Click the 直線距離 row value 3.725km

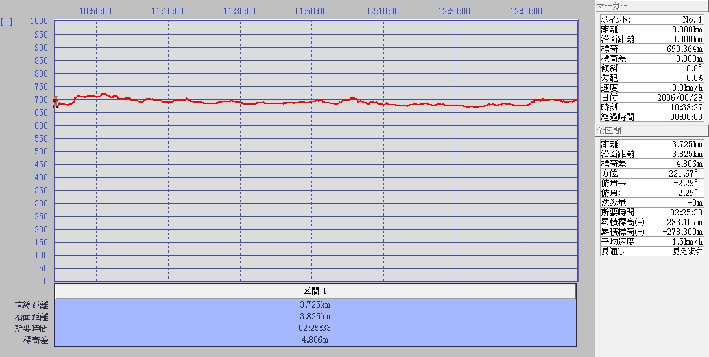click(x=315, y=305)
